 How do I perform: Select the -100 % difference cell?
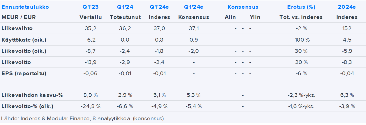coord(301,40)
